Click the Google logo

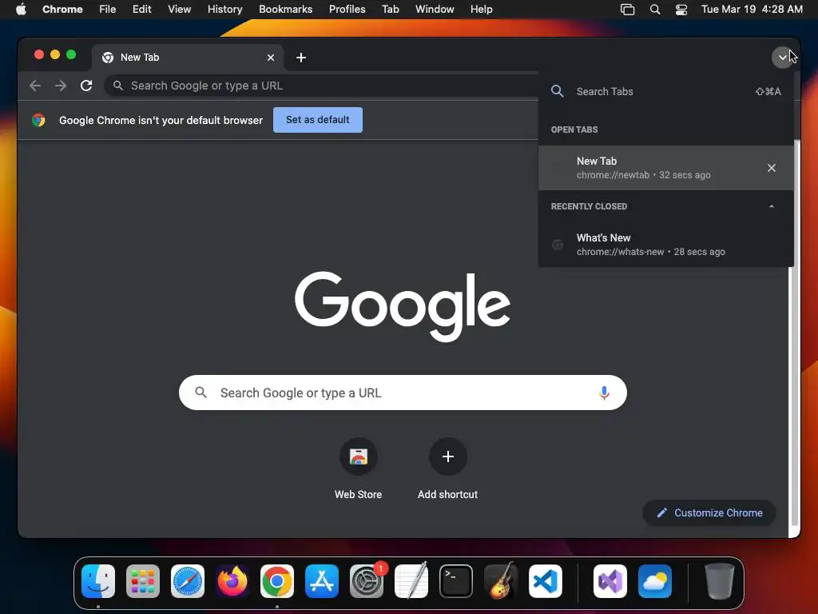pyautogui.click(x=403, y=306)
